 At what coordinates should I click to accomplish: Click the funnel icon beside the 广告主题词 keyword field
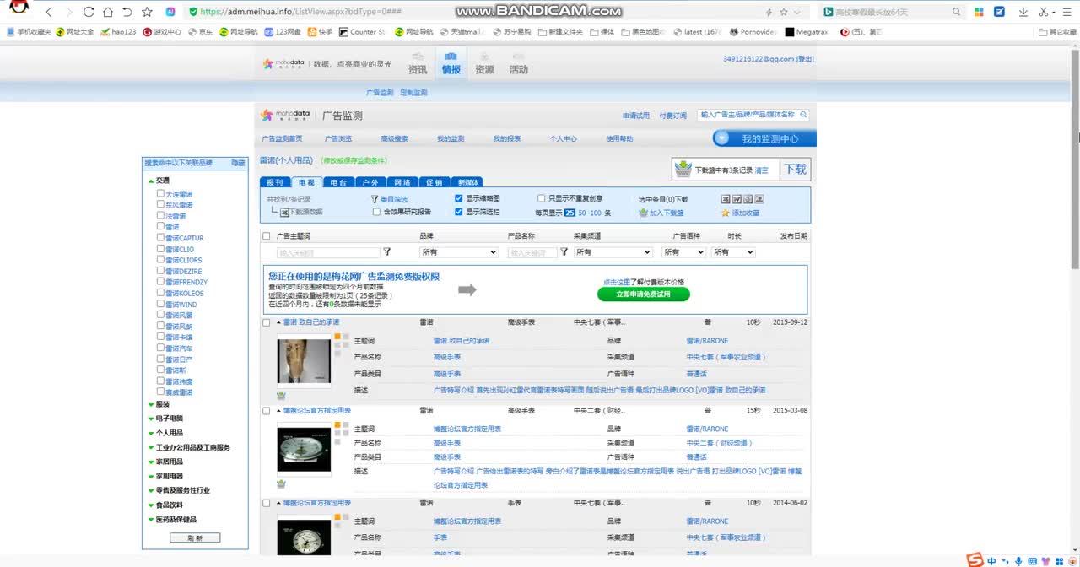point(387,252)
